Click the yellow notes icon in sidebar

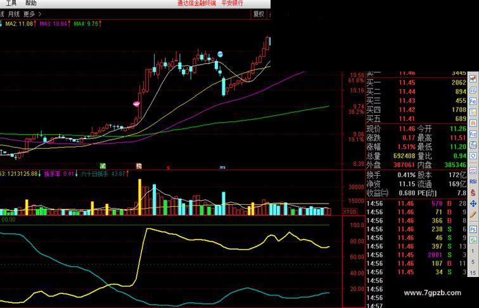[x=473, y=112]
